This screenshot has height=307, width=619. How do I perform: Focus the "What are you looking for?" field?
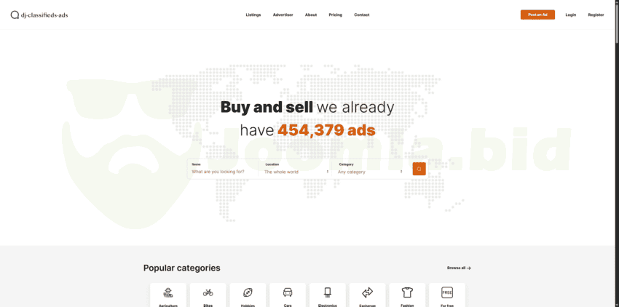click(x=222, y=172)
